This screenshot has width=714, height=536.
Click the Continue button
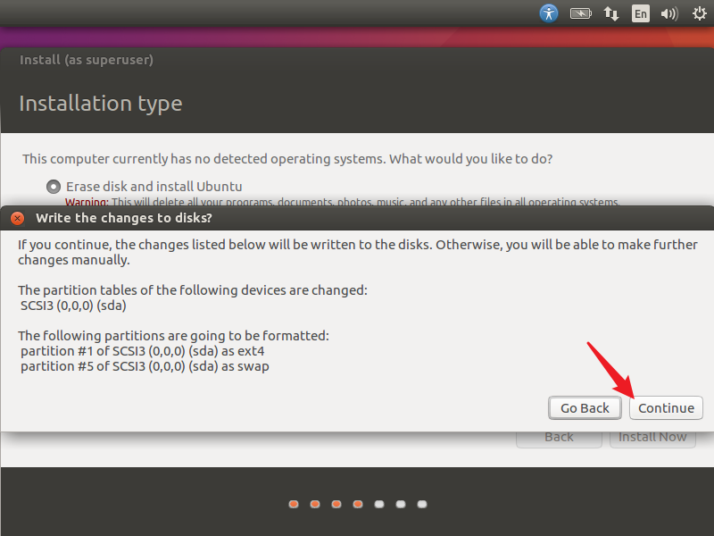click(x=666, y=408)
